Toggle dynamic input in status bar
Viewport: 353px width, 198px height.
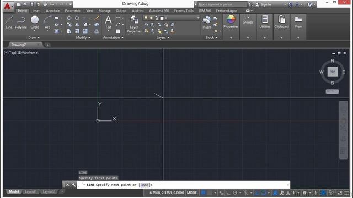(x=222, y=193)
